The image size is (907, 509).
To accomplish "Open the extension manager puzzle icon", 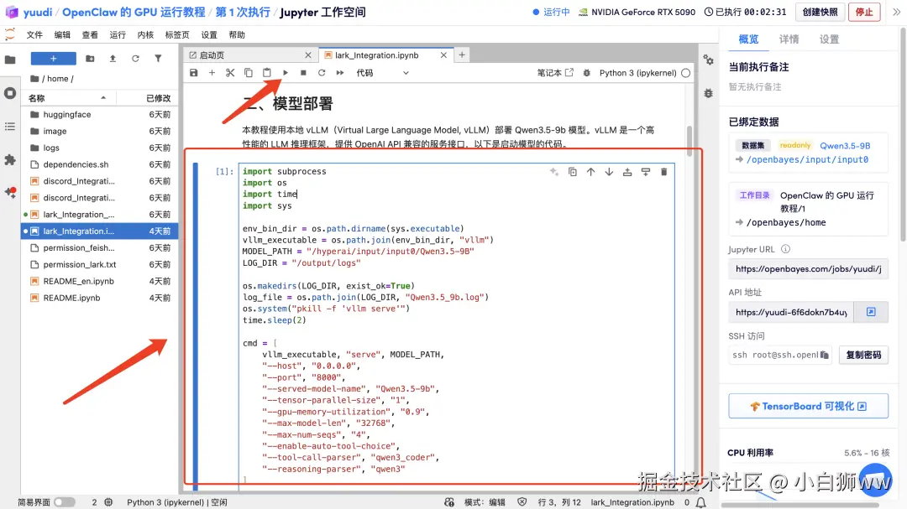I will coord(10,159).
